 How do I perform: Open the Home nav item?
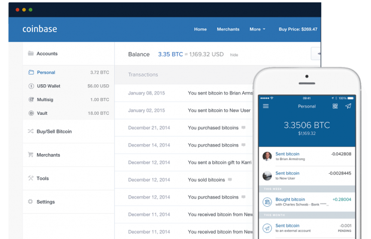coord(200,29)
